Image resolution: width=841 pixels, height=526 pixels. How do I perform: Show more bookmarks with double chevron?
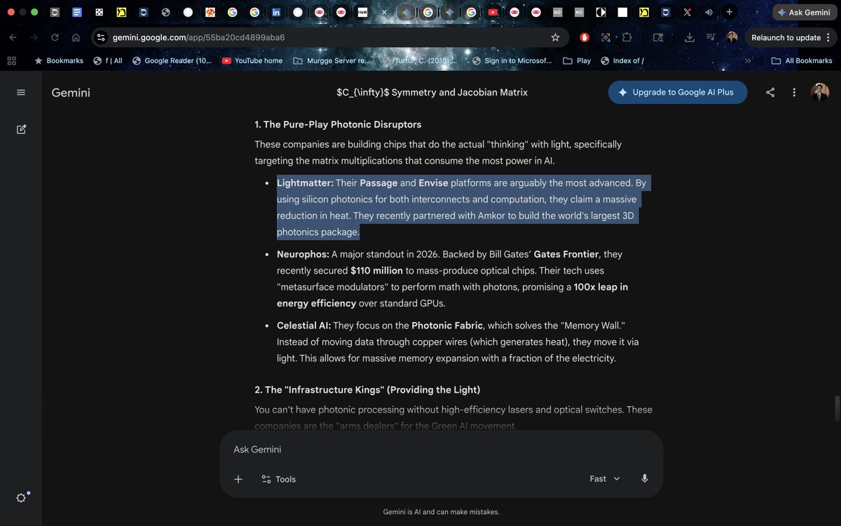748,61
